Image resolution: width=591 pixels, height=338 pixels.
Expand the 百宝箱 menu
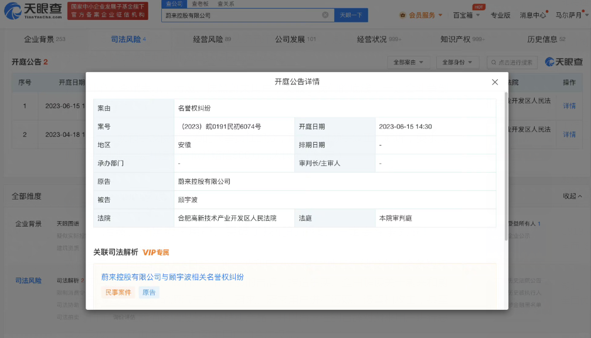466,15
